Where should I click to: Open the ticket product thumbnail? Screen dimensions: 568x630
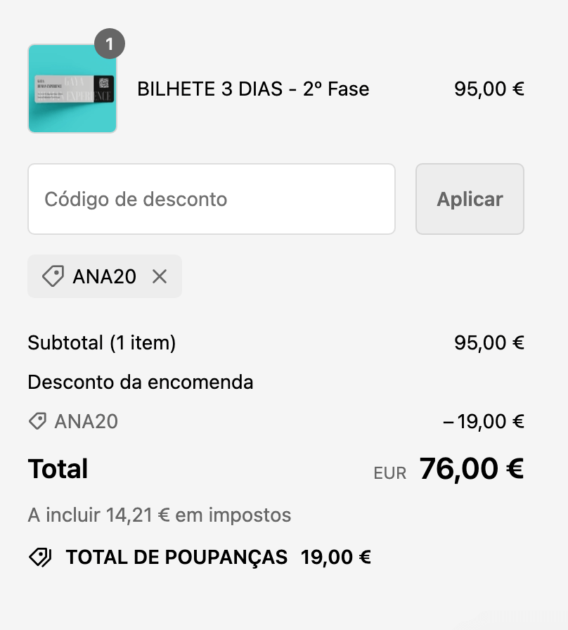pyautogui.click(x=72, y=89)
